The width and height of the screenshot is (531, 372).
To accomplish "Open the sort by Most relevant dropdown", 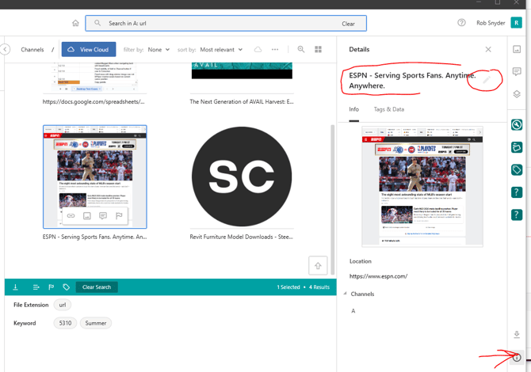I will coord(221,50).
